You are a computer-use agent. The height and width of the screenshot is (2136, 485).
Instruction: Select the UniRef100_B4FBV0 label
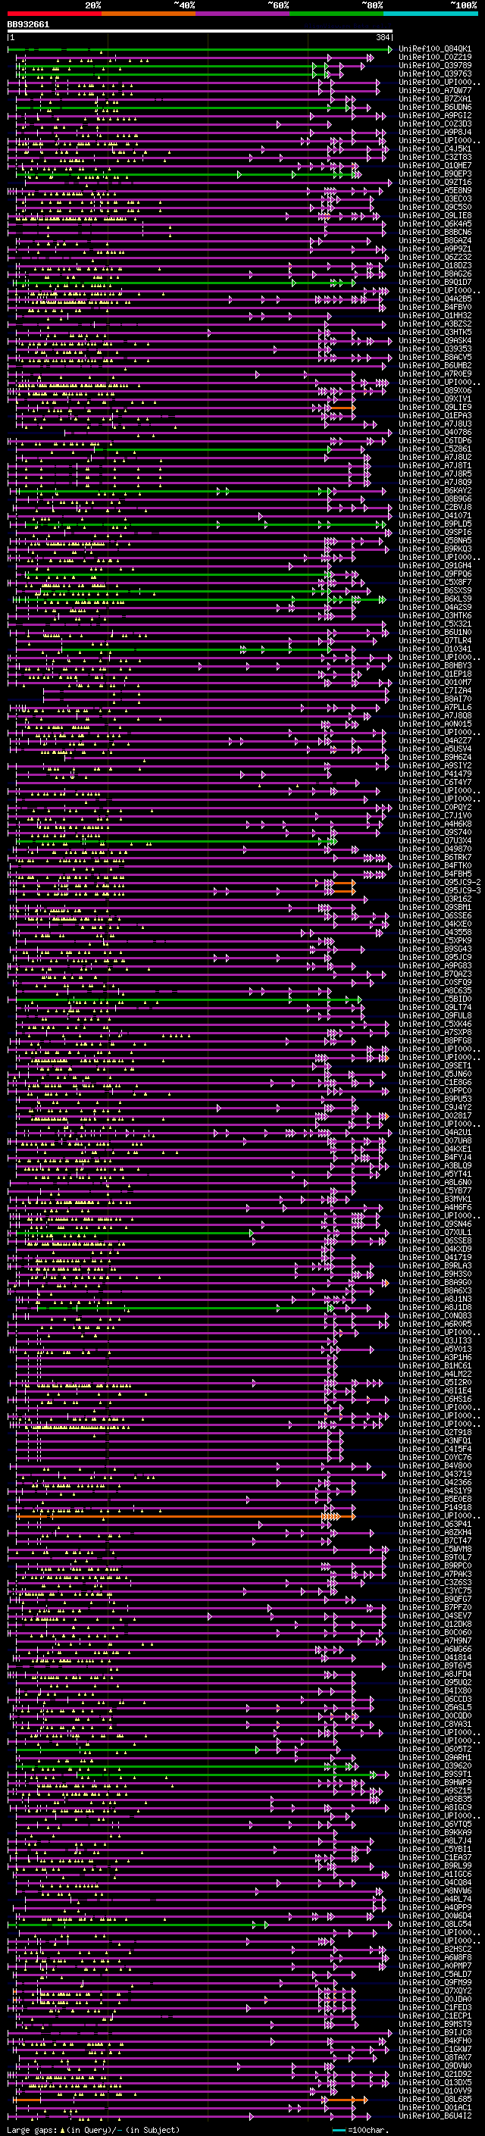pos(435,308)
